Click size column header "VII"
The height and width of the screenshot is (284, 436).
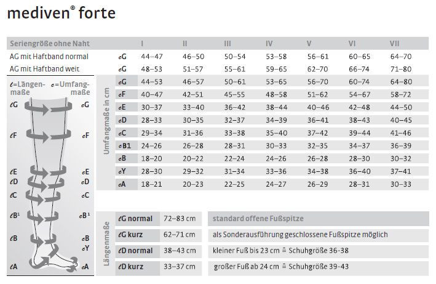tap(394, 44)
